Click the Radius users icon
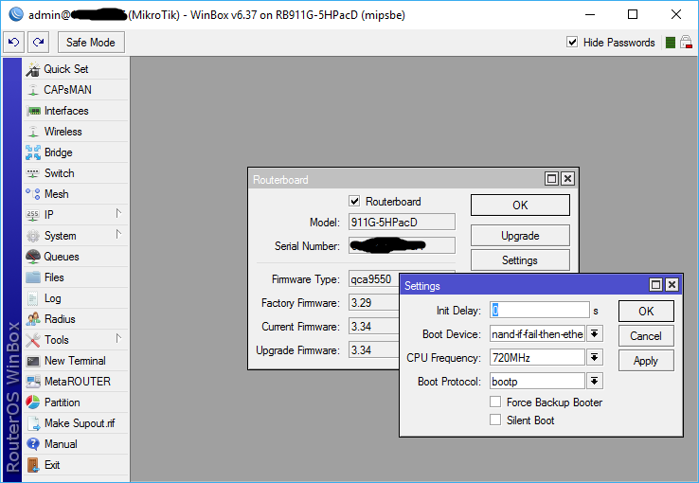 pyautogui.click(x=33, y=319)
